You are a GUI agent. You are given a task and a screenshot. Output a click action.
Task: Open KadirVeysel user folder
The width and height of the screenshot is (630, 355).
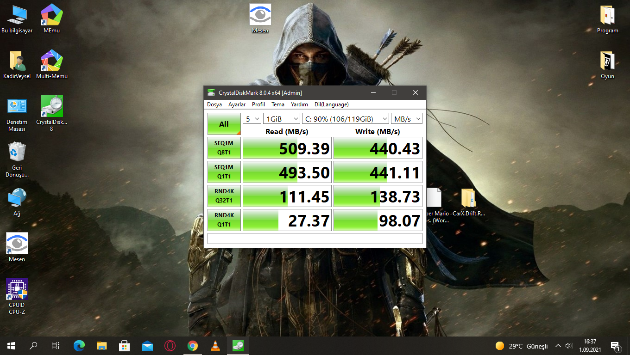(17, 65)
